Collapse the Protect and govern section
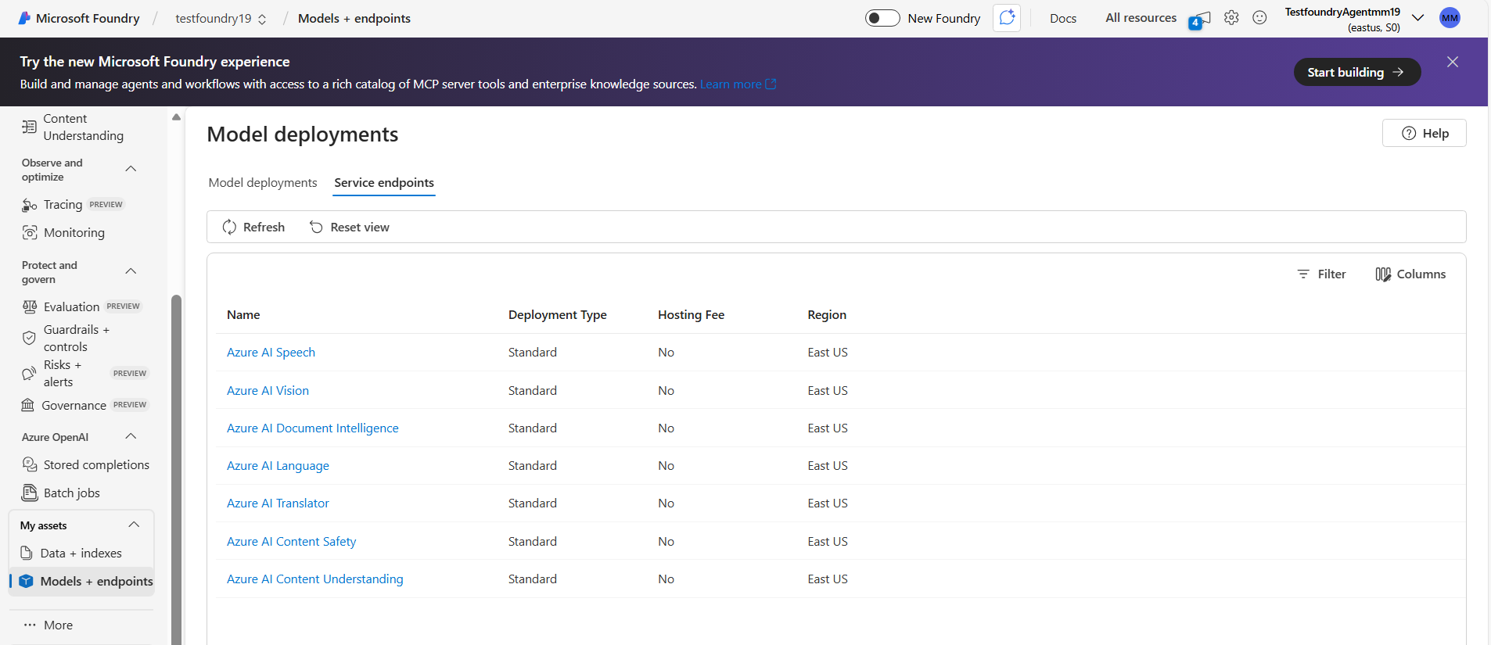Image resolution: width=1491 pixels, height=645 pixels. [131, 271]
